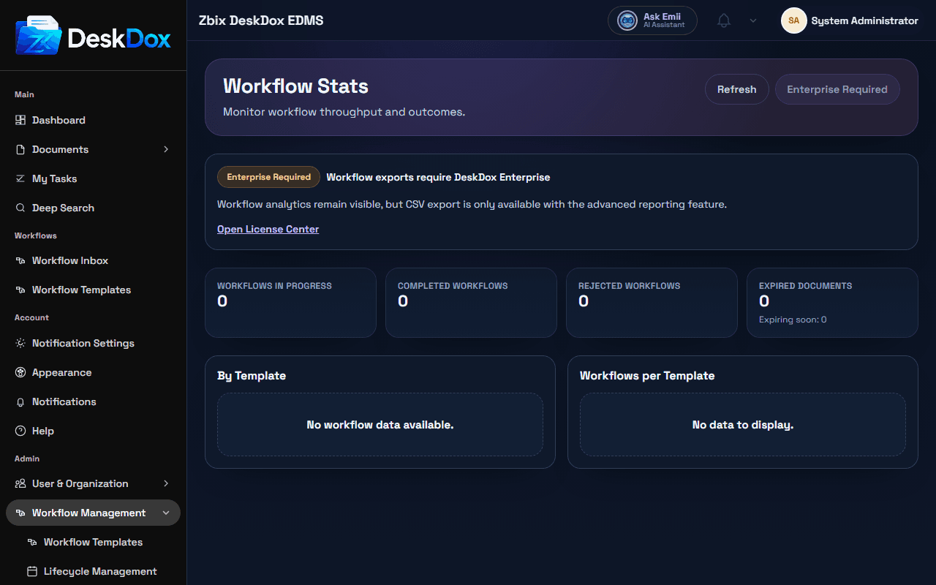Collapse the Workflow Management chevron
The height and width of the screenshot is (585, 936).
[x=166, y=513]
